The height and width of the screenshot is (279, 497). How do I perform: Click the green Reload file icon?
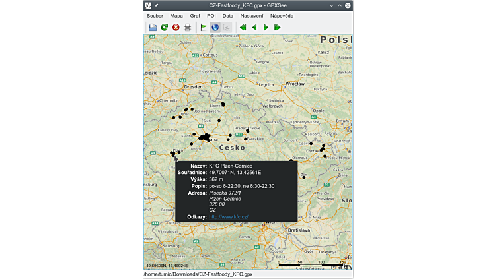(x=164, y=28)
